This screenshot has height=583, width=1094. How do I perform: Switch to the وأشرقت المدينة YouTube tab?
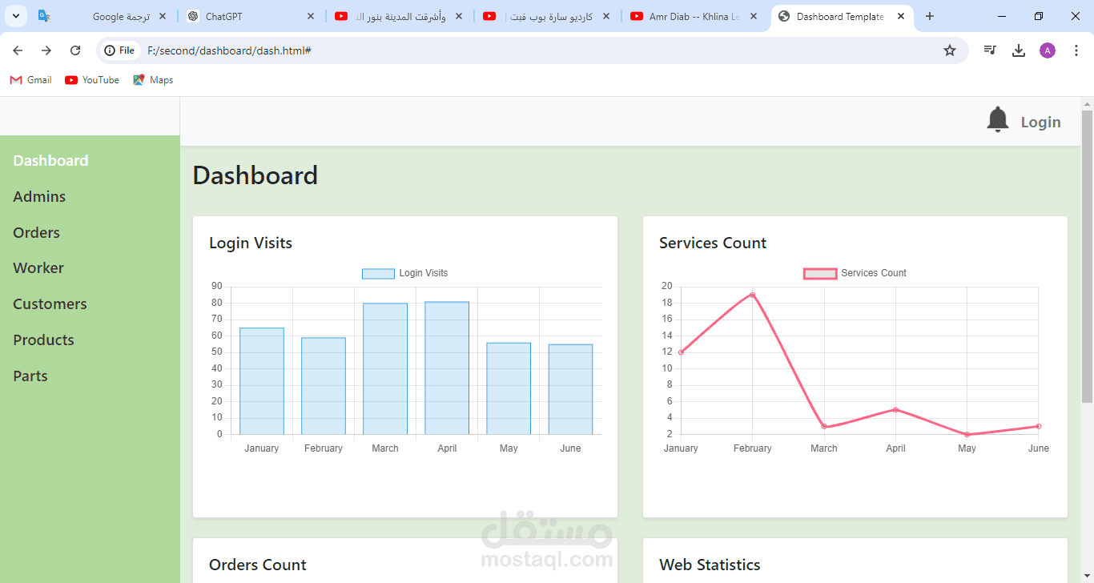coord(399,16)
